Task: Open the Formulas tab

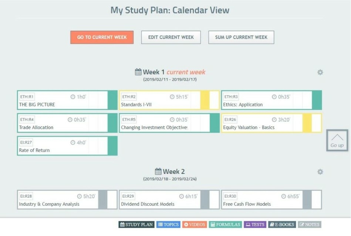Action: (225, 225)
